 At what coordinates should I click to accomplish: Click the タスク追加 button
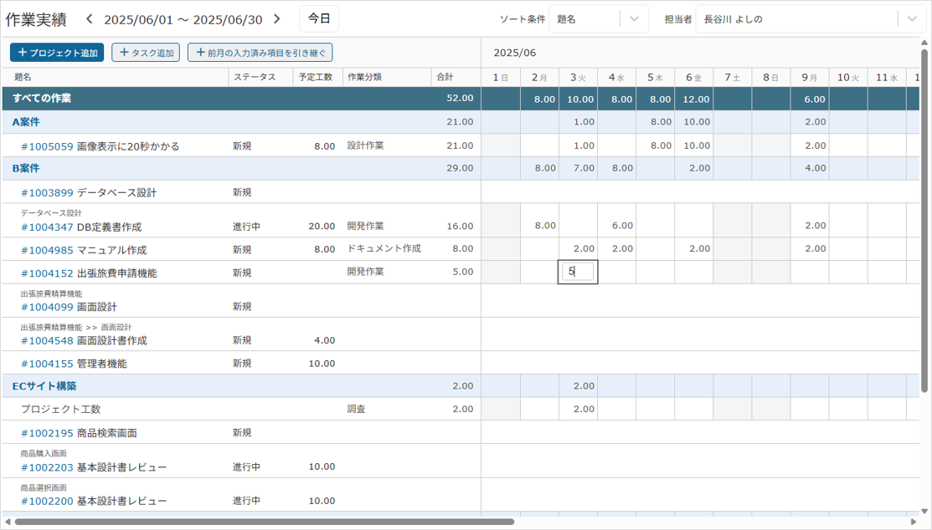click(x=146, y=53)
